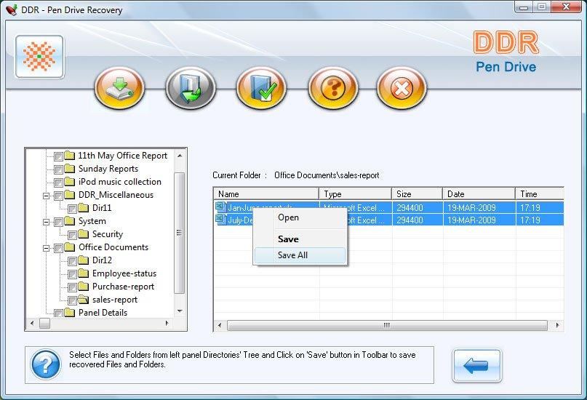The height and width of the screenshot is (400, 587).
Task: Click Excel file icon of July-Dec report
Action: click(221, 219)
